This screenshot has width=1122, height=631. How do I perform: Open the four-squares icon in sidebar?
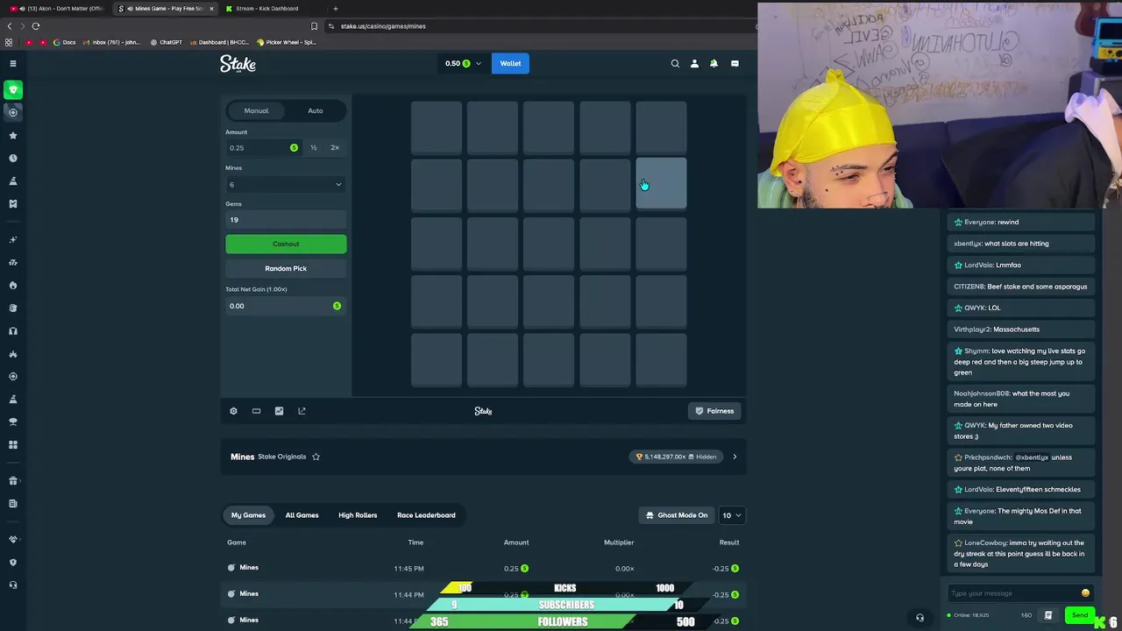[13, 445]
